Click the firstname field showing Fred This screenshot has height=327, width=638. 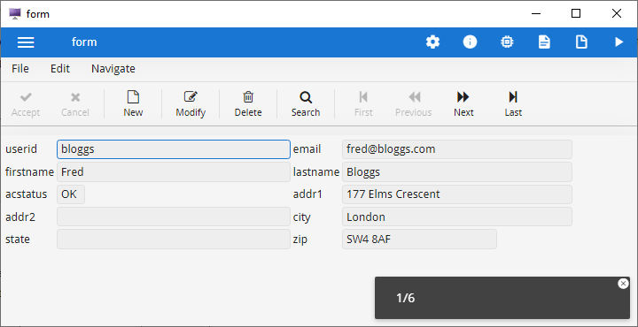click(174, 172)
